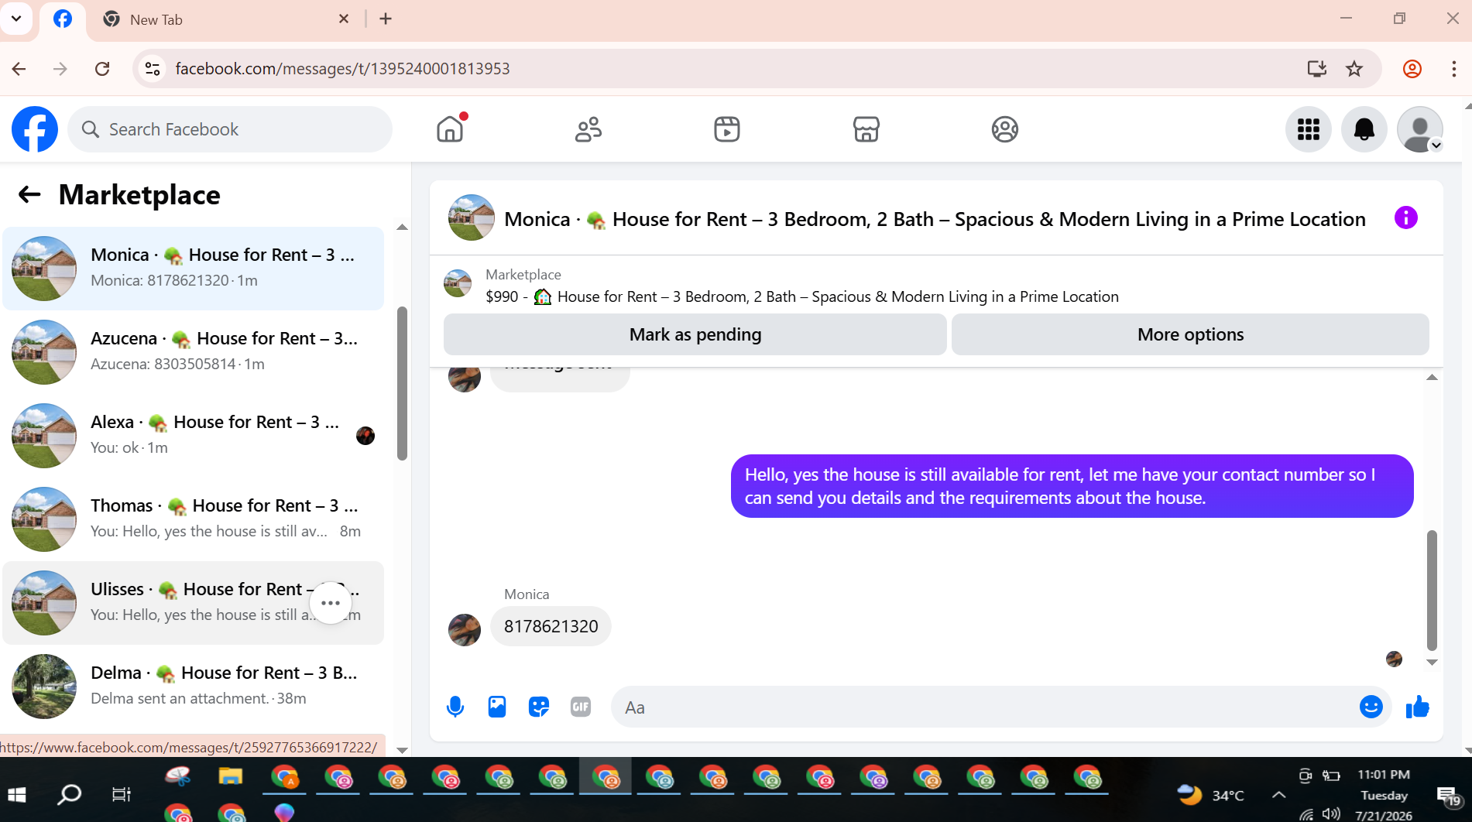
Task: Attach a photo to the message
Action: coord(497,707)
